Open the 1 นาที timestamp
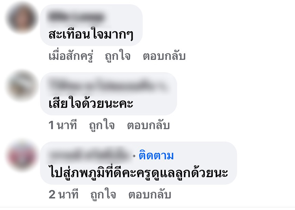 pyautogui.click(x=63, y=125)
